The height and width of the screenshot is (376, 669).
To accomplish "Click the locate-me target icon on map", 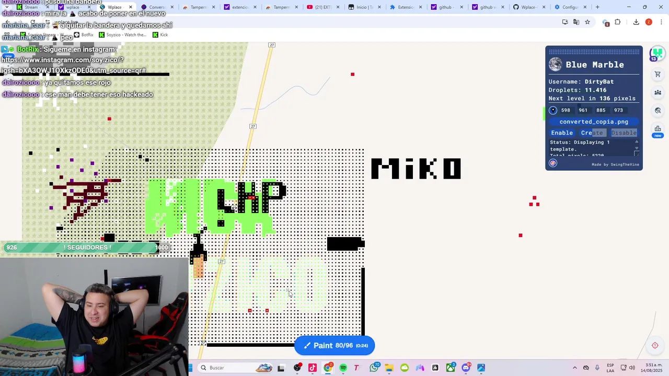I will (x=655, y=345).
